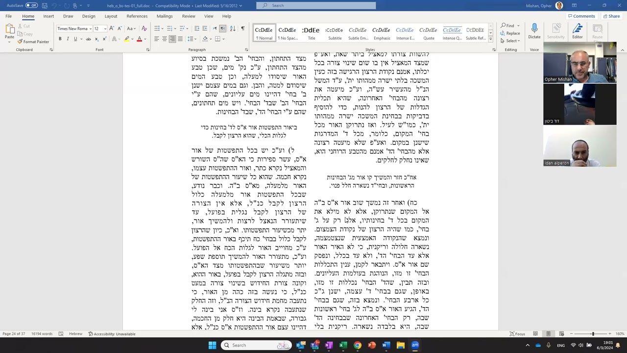Viewport: 627px width, 353px height.
Task: Justify the paragraph text
Action: [x=180, y=39]
